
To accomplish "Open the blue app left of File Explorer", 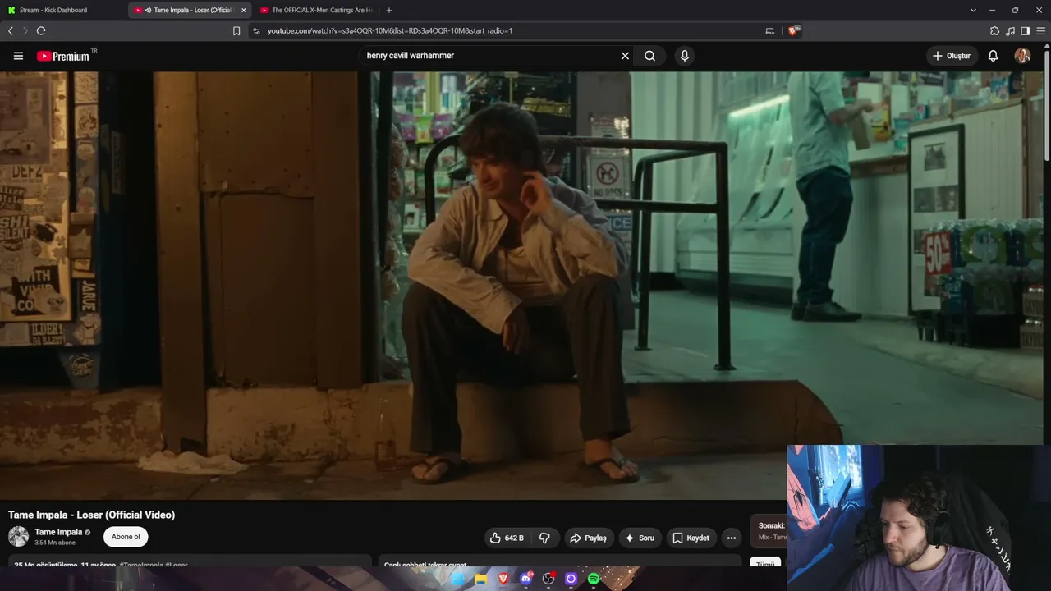I will click(x=458, y=579).
